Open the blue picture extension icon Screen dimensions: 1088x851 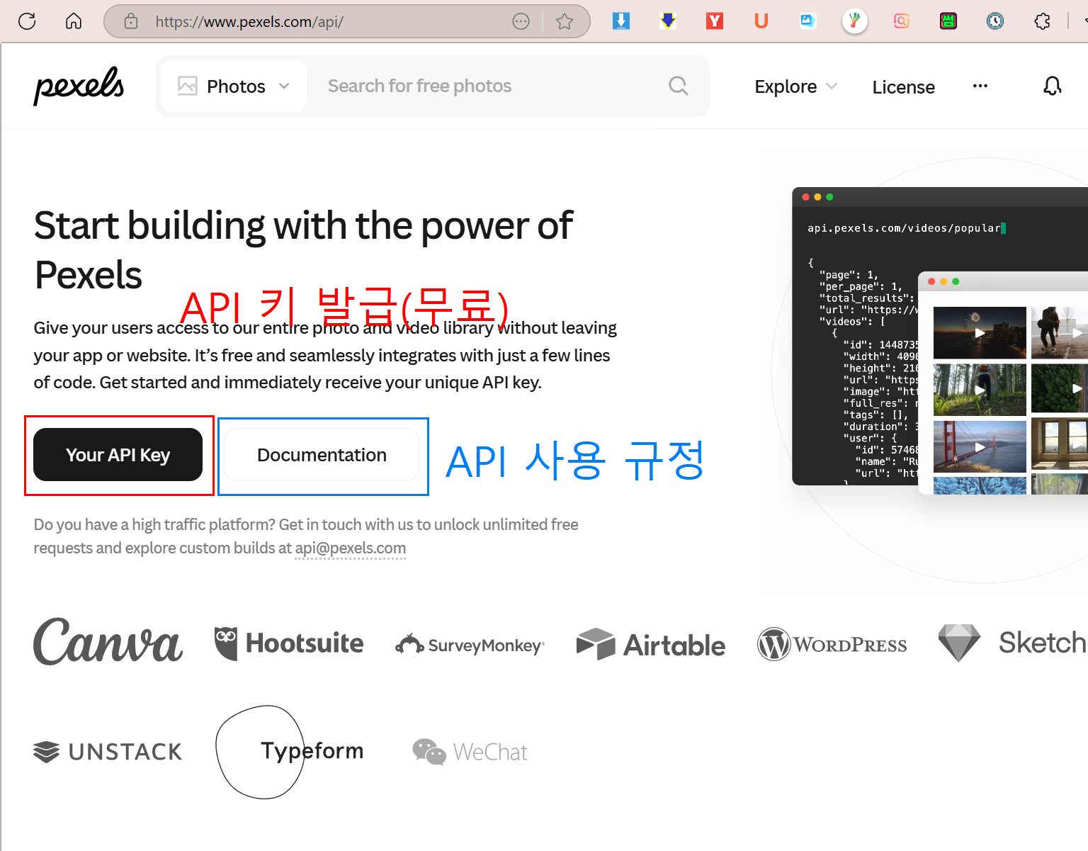808,21
